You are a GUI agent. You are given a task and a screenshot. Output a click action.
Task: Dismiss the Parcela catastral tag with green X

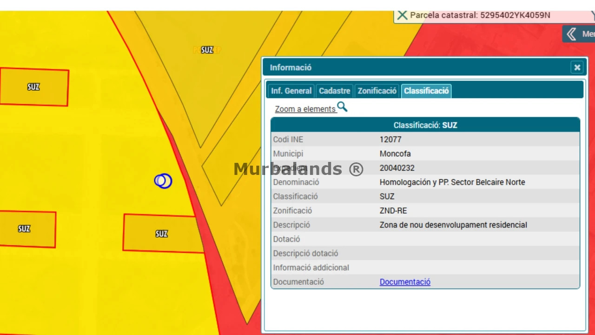point(402,15)
